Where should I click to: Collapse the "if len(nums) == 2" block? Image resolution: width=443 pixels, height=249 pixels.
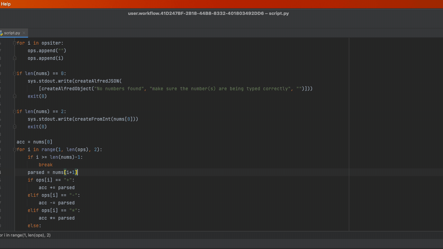pos(15,111)
